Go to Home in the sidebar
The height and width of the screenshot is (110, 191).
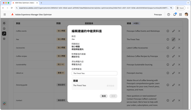pos(4,28)
